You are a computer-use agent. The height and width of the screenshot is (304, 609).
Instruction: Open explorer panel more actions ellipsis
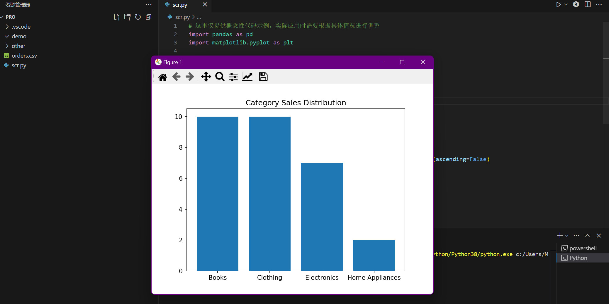tap(149, 4)
